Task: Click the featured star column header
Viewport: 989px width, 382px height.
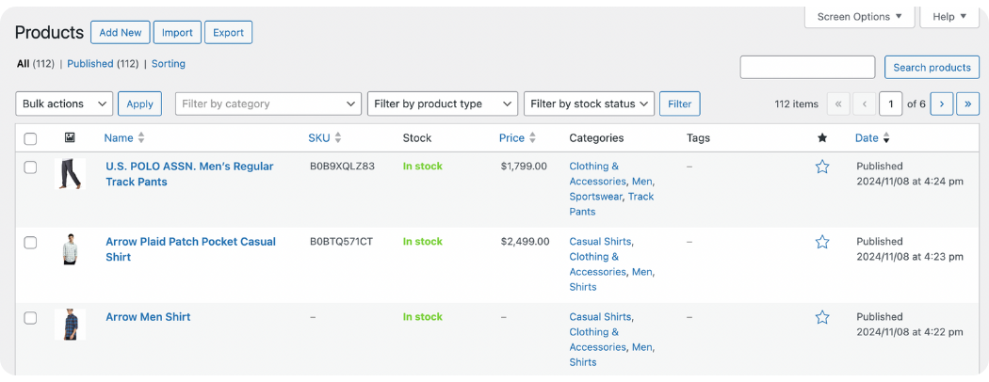Action: (822, 138)
